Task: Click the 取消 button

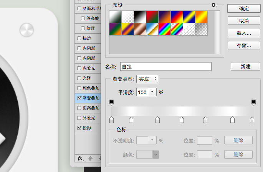Action: click(244, 21)
